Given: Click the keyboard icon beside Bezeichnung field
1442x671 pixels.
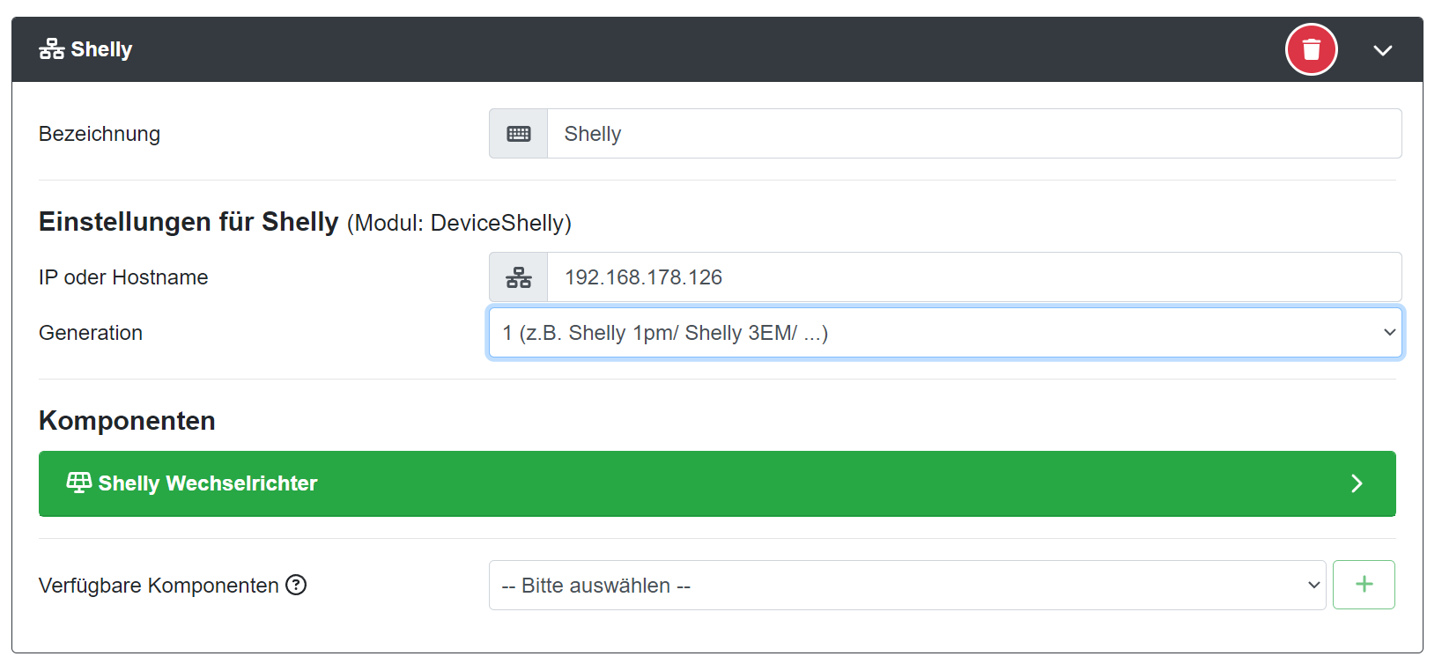Looking at the screenshot, I should click(519, 134).
